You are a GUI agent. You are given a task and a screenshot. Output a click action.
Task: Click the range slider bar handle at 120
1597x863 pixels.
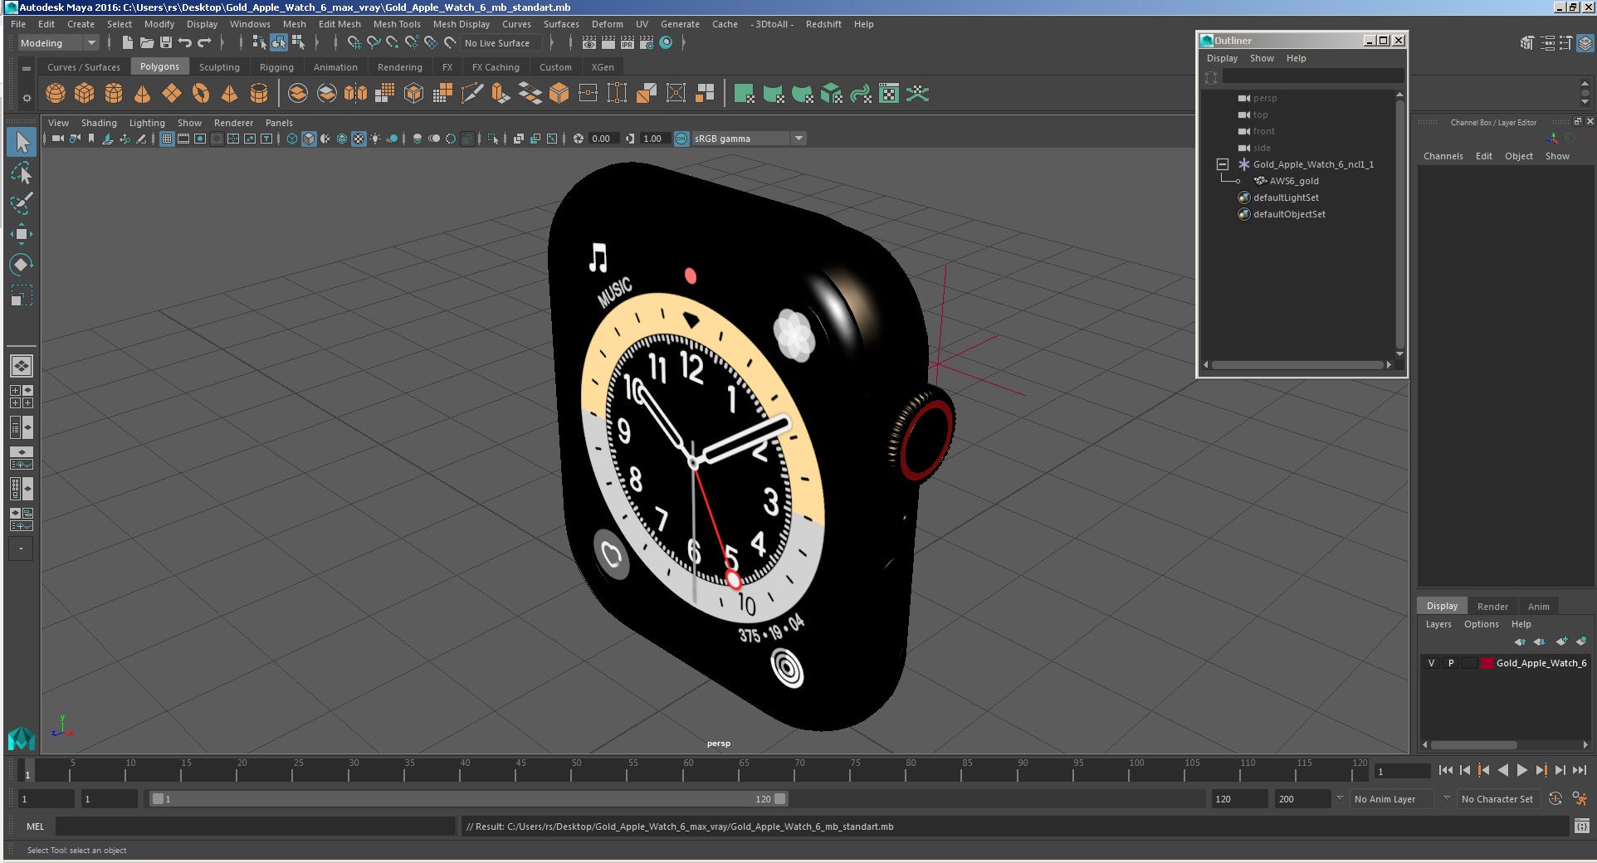780,798
